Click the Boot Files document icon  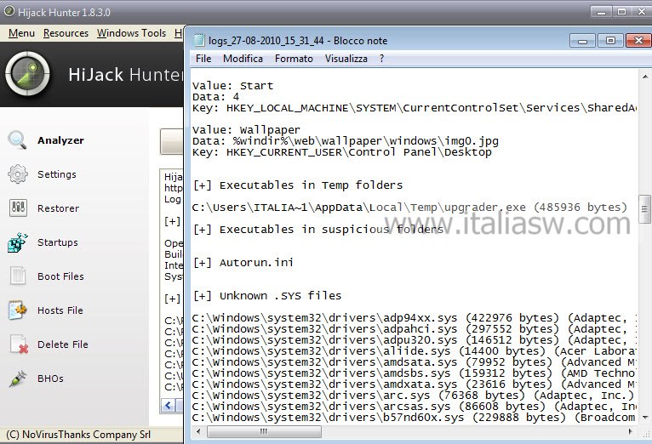tap(18, 276)
